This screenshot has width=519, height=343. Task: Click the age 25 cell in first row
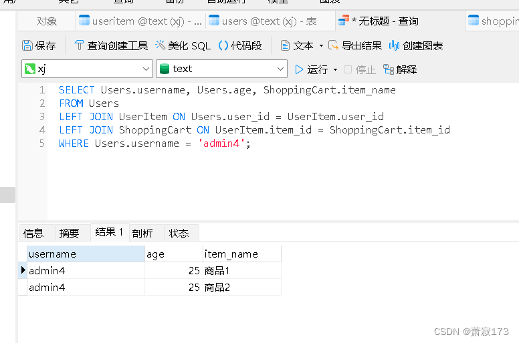tap(174, 270)
